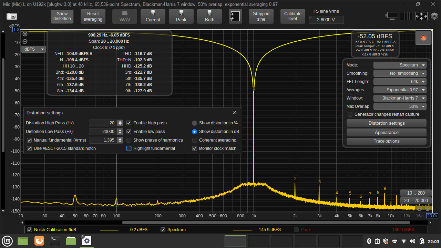Close the Distortion settings dialog
This screenshot has width=441, height=248.
click(x=234, y=113)
